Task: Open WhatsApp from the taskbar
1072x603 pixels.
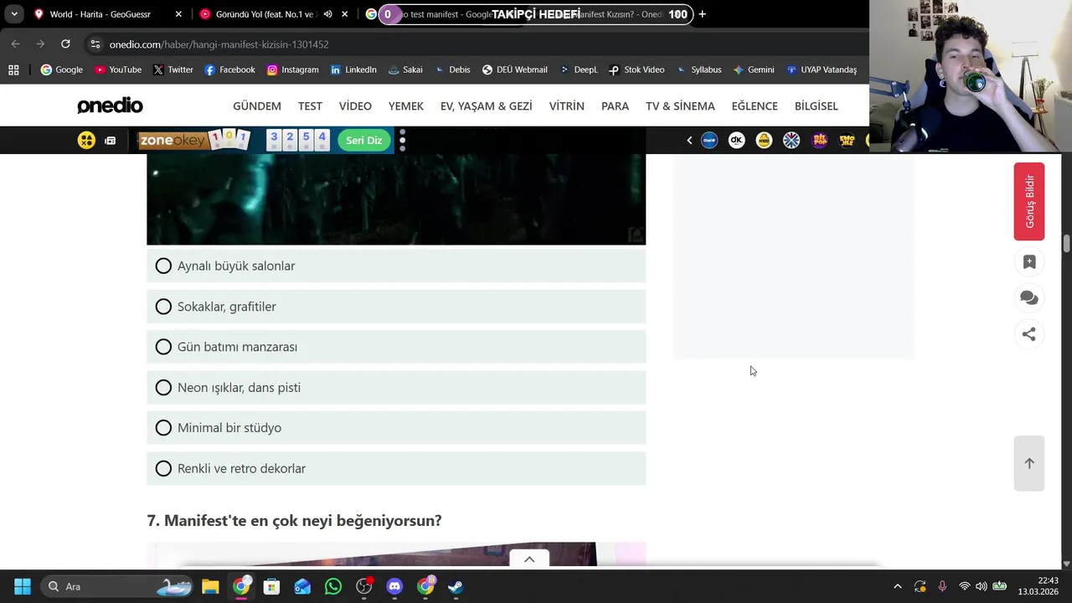Action: pyautogui.click(x=333, y=586)
